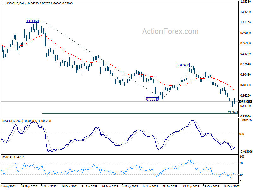Image resolution: width=253 pixels, height=190 pixels.
Task: Select the USDCHF,Daily chart title
Action: pyautogui.click(x=16, y=3)
